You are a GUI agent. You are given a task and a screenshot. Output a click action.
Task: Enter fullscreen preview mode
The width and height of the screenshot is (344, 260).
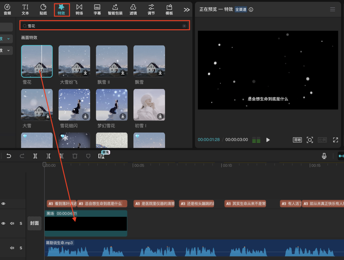(x=335, y=140)
